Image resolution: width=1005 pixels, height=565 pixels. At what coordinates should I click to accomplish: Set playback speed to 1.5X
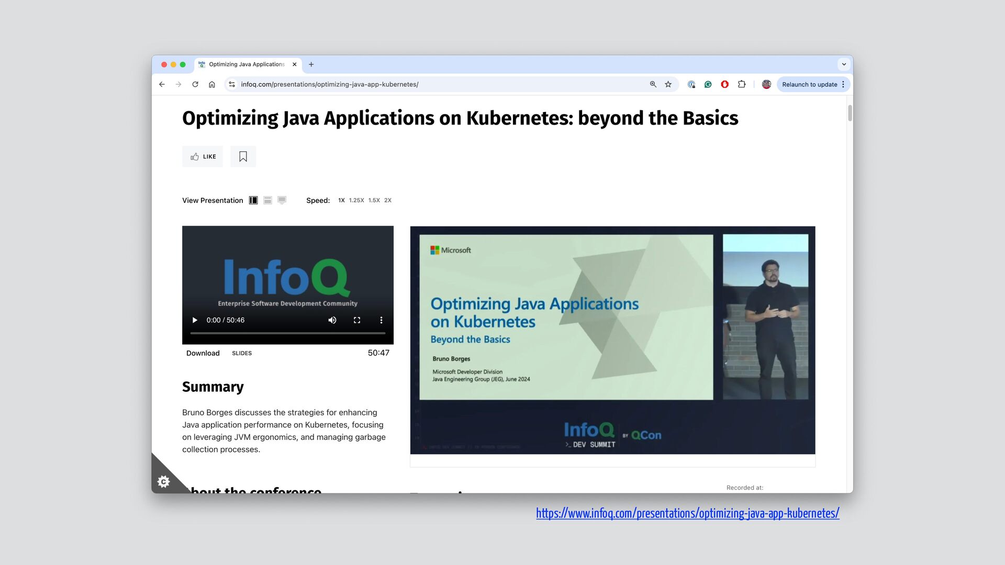click(374, 200)
